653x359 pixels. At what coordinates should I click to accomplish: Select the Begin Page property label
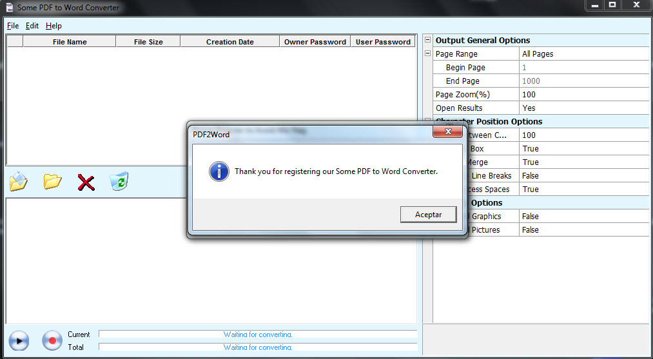pyautogui.click(x=465, y=68)
